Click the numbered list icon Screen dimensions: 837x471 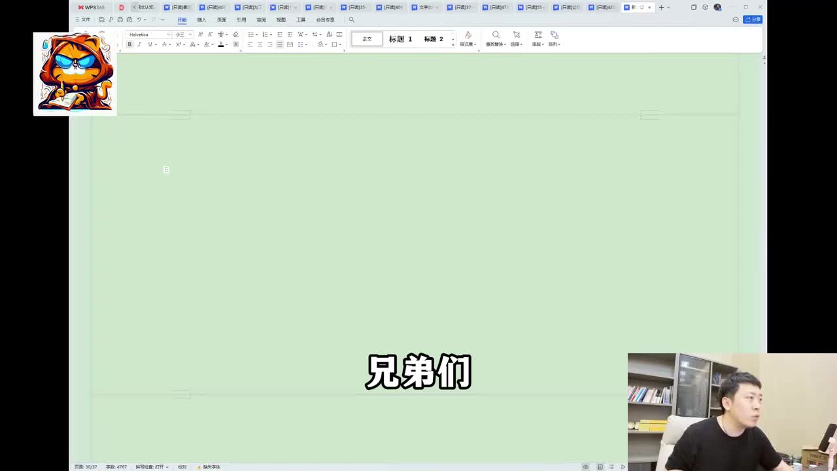point(265,35)
